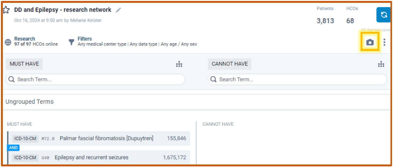The height and width of the screenshot is (167, 393).
Task: Edit the query name with the pencil icon
Action: pyautogui.click(x=118, y=10)
